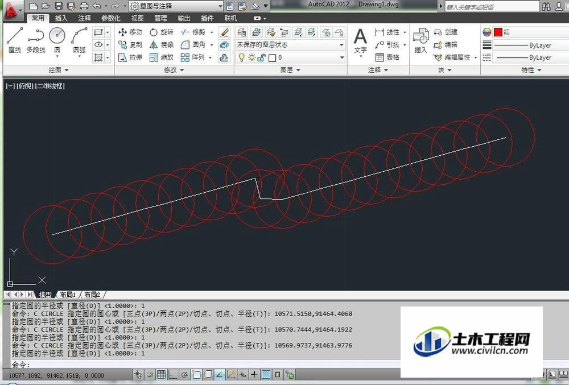The image size is (569, 385).
Task: Click the Erase tool icon in Modify panel
Action: coord(224,32)
